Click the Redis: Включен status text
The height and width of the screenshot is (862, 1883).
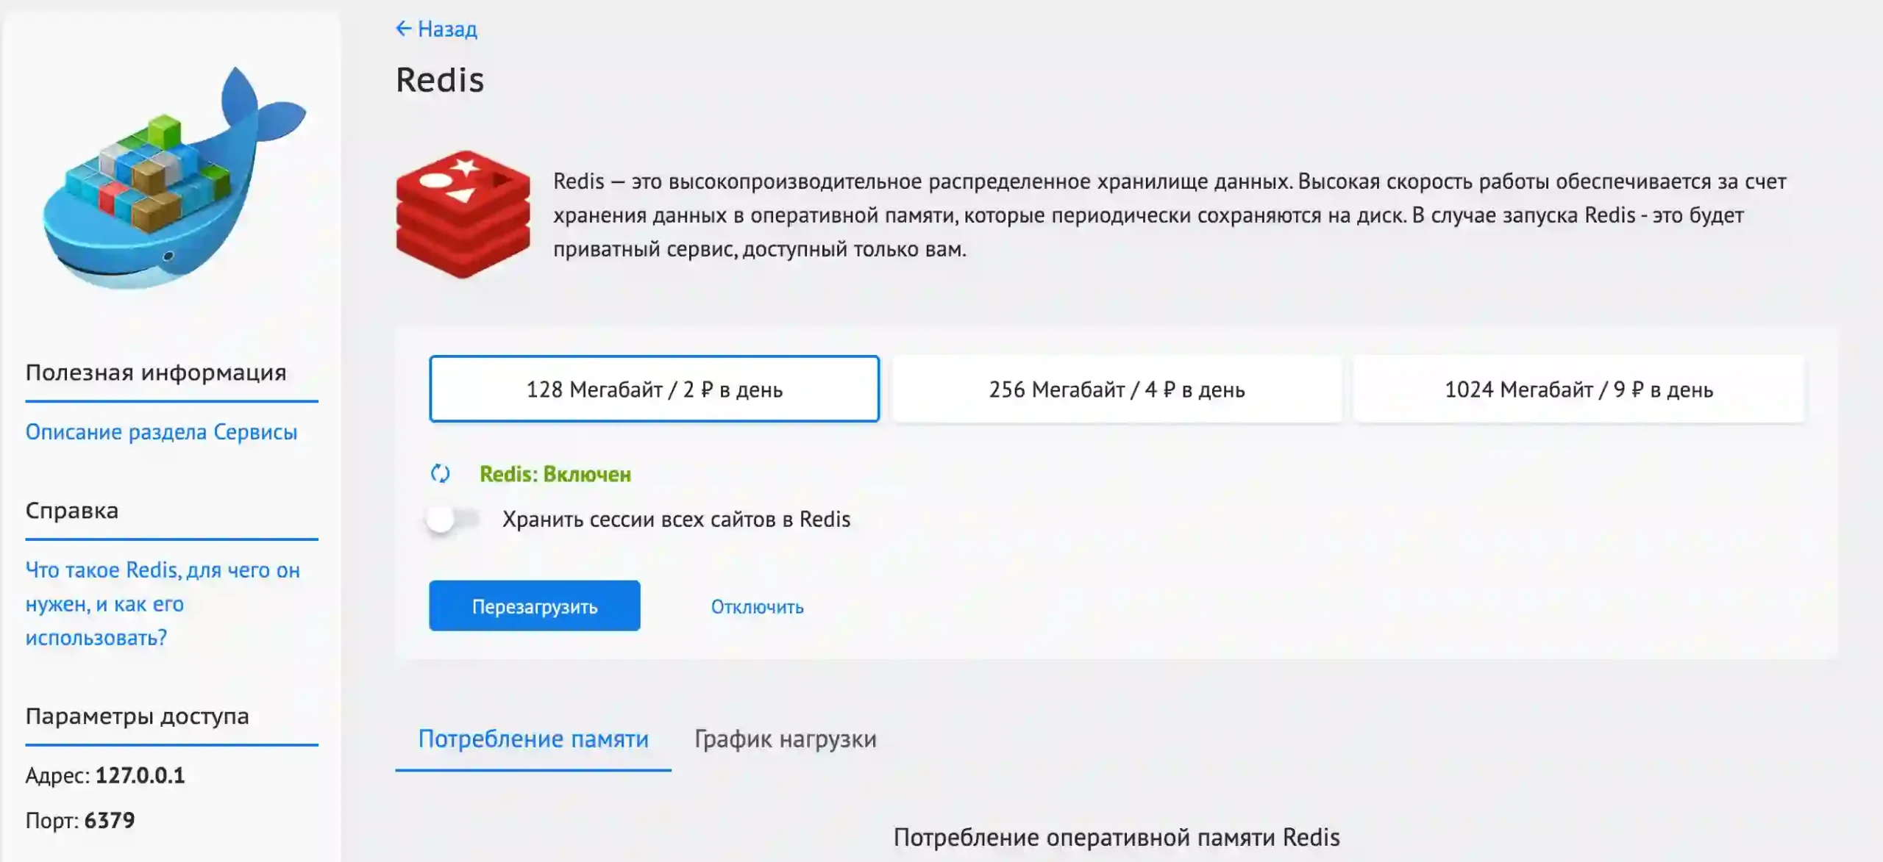[x=555, y=474]
